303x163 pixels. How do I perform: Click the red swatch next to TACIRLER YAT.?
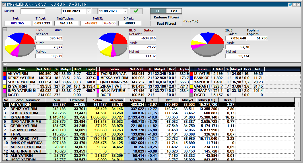98,74
